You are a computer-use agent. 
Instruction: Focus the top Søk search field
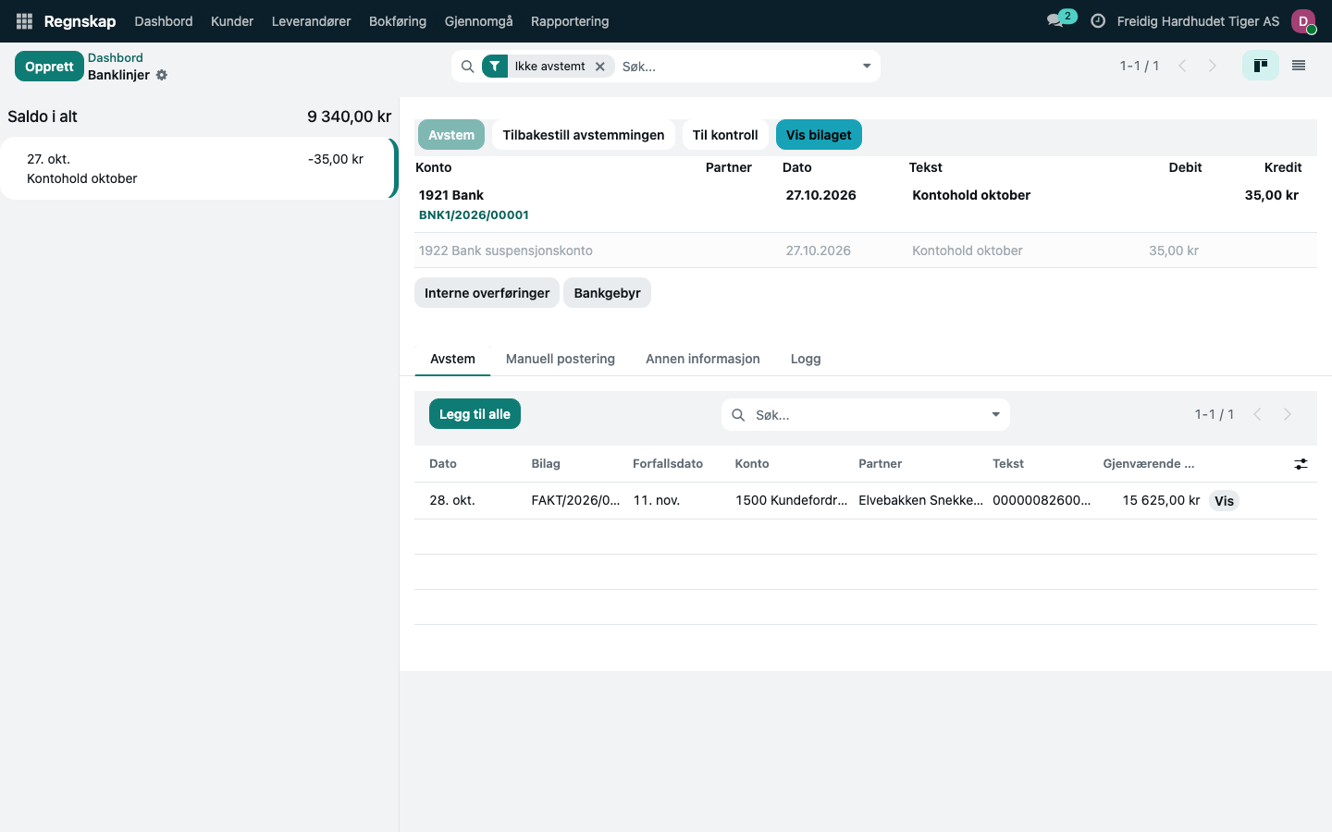tap(735, 67)
